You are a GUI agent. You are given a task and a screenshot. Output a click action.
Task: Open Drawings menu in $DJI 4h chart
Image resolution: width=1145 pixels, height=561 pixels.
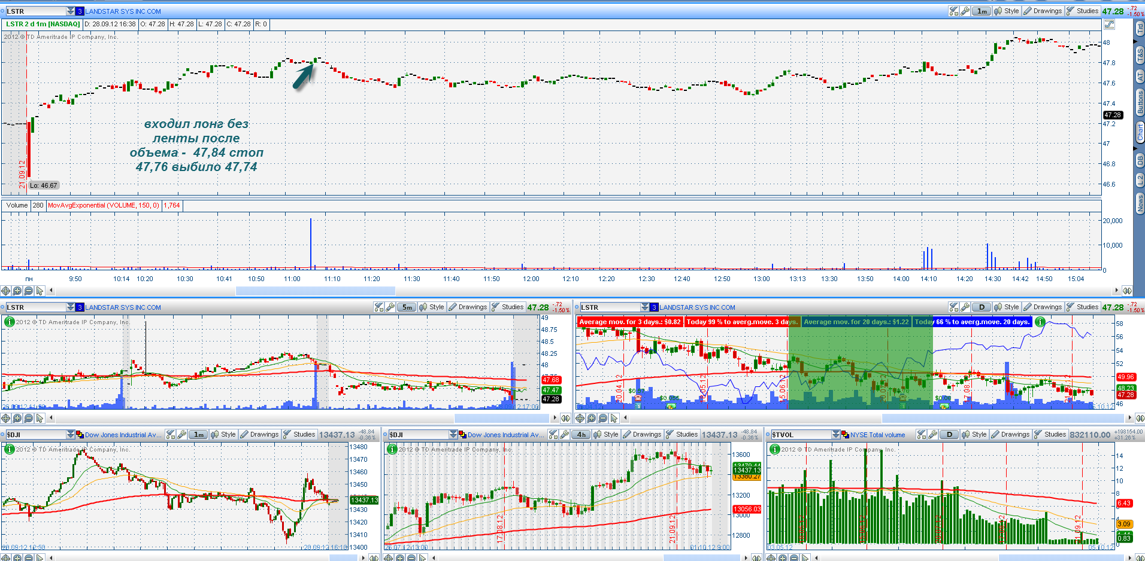[643, 434]
